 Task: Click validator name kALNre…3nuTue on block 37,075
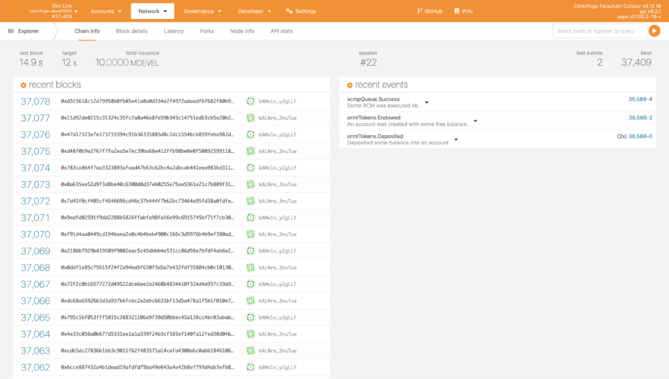pyautogui.click(x=278, y=152)
